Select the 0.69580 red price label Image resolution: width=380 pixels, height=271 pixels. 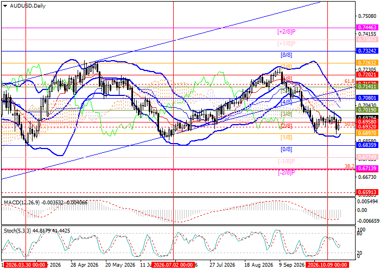(367, 122)
